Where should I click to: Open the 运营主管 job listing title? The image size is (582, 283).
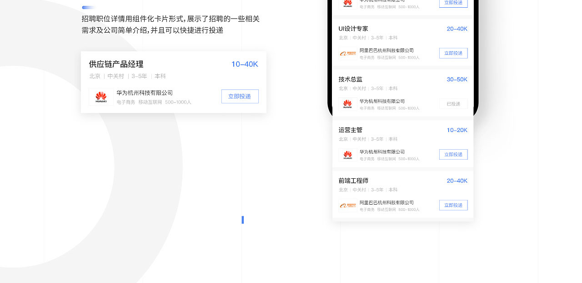tap(351, 130)
